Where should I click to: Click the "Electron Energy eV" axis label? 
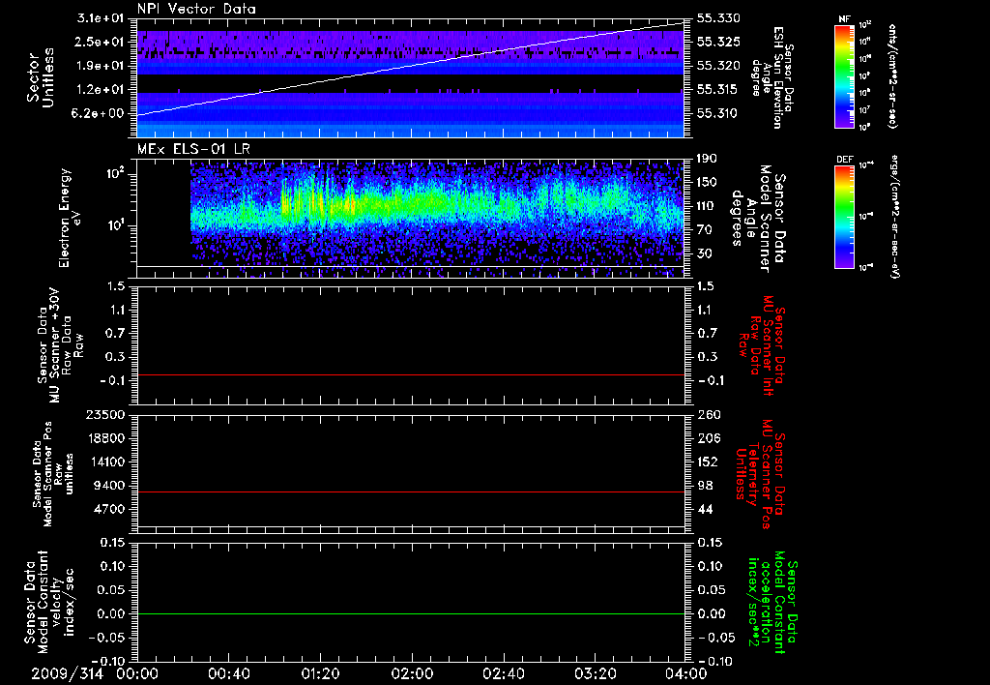69,218
